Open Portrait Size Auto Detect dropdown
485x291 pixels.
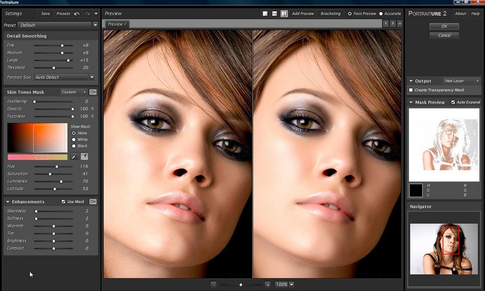[64, 78]
